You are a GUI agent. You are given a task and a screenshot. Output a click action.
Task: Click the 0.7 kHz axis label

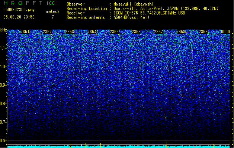[3, 122]
